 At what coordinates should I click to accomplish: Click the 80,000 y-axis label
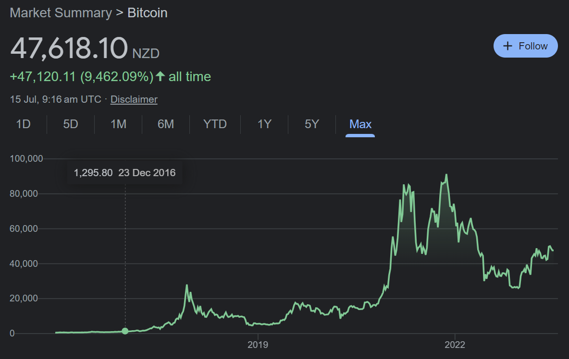[24, 194]
